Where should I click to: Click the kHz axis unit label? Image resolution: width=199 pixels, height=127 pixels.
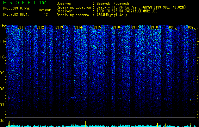tap(3, 26)
